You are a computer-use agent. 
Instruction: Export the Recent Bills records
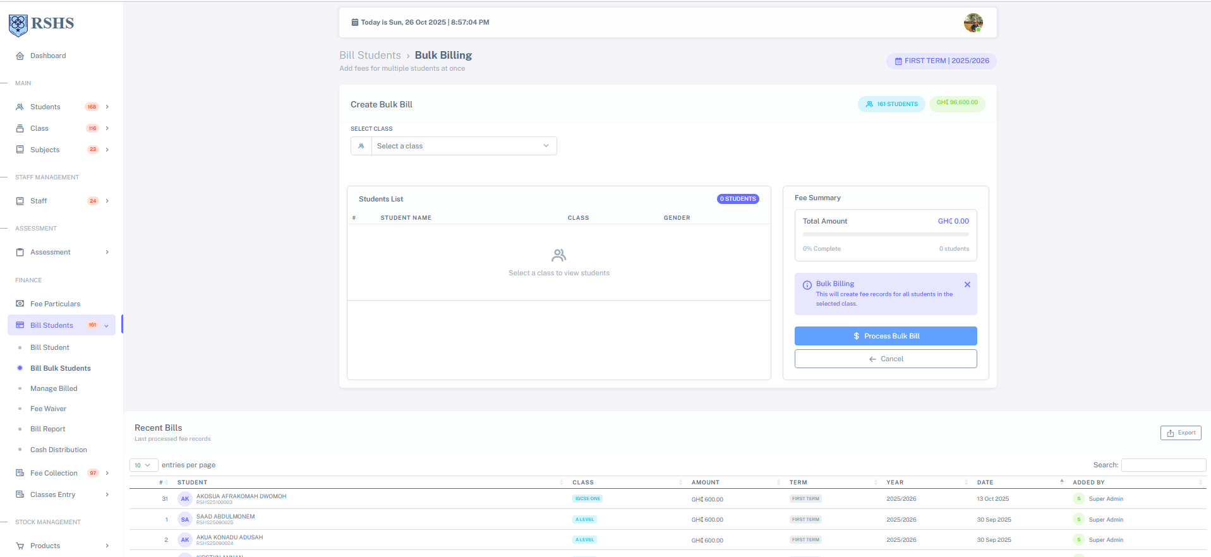coord(1181,433)
